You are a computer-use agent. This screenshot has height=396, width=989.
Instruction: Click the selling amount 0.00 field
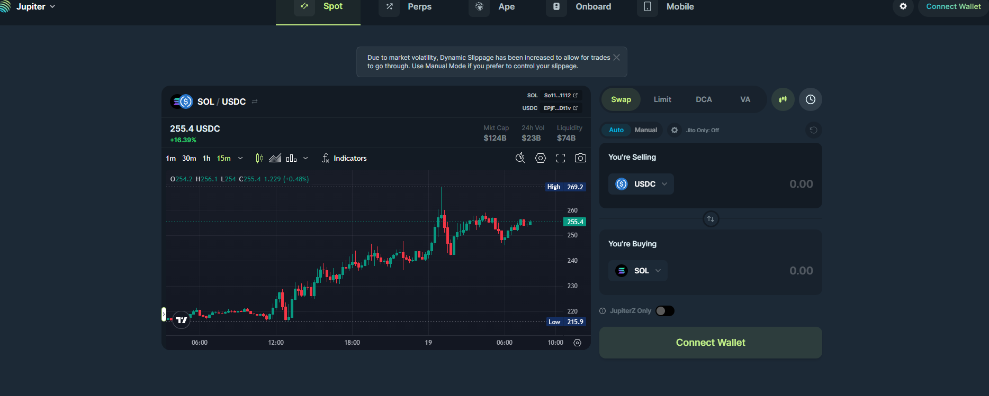coord(801,184)
